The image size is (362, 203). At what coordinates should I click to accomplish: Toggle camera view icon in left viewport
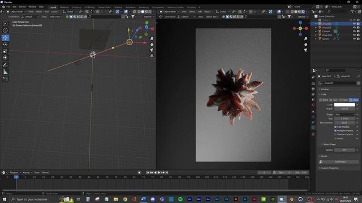click(152, 50)
